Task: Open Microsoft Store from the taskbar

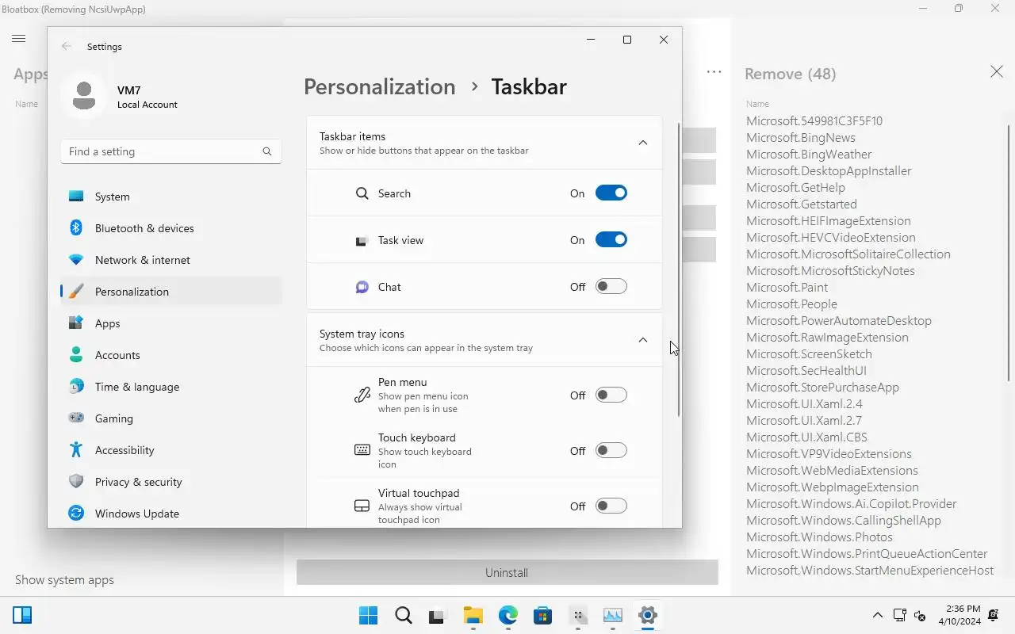Action: 542,615
